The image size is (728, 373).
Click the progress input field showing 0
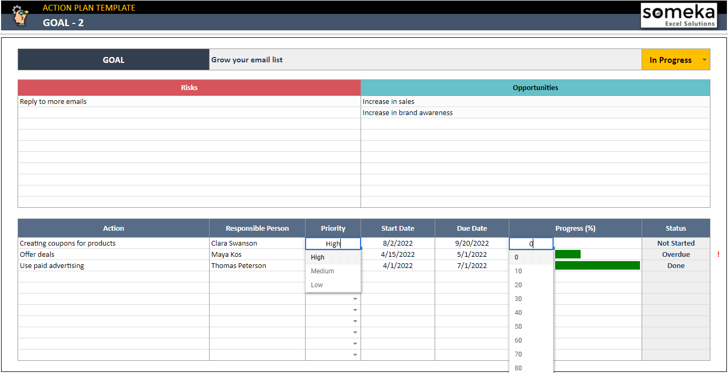coord(531,243)
